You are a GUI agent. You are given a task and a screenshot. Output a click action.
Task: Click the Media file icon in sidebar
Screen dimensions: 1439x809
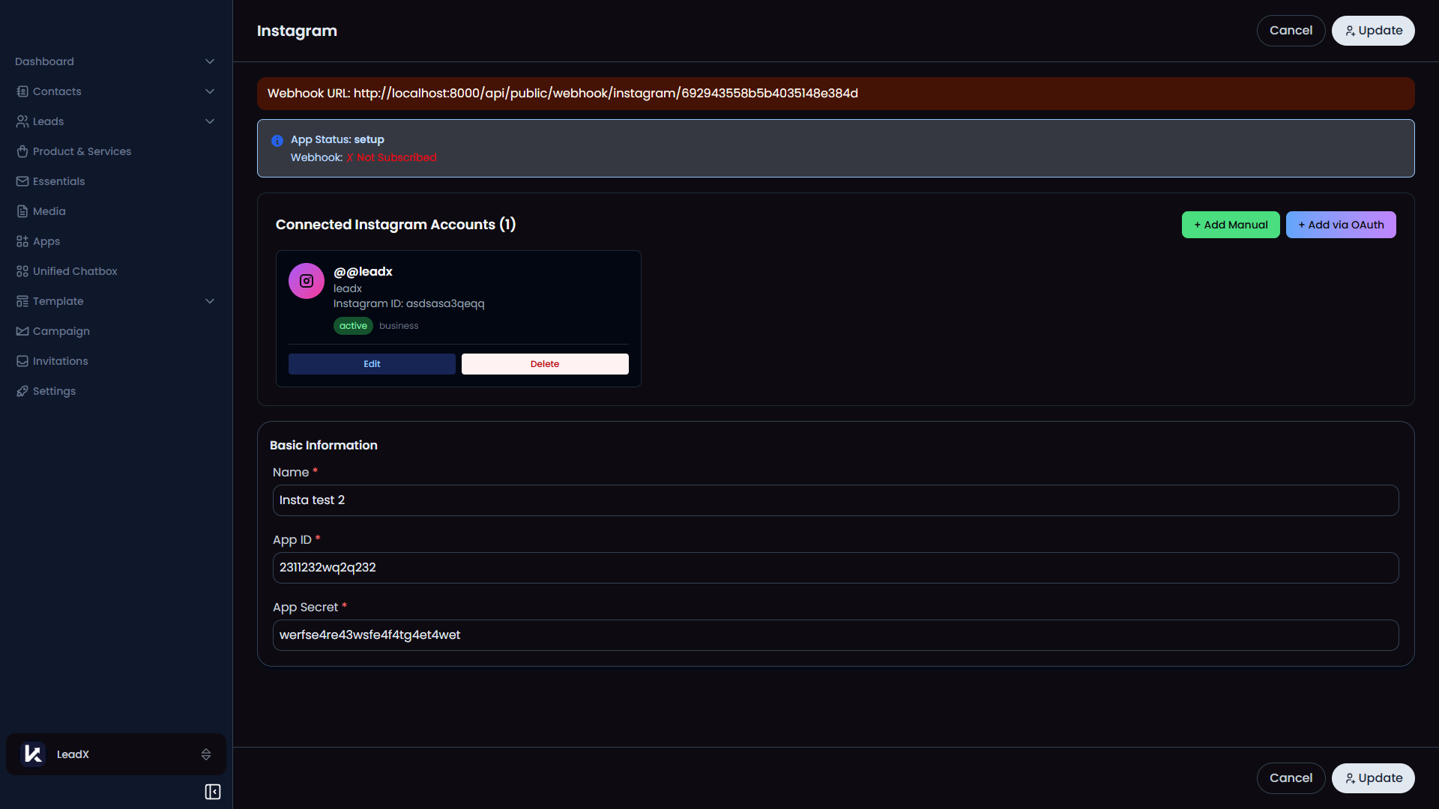[22, 211]
